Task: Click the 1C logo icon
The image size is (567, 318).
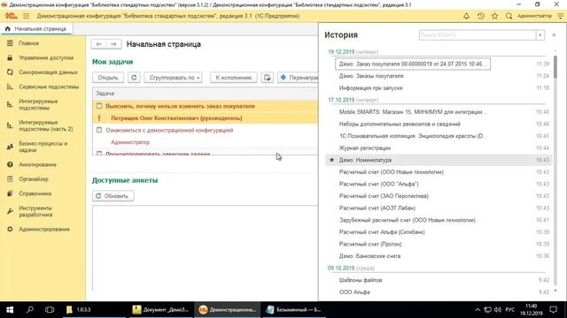Action: tap(11, 16)
